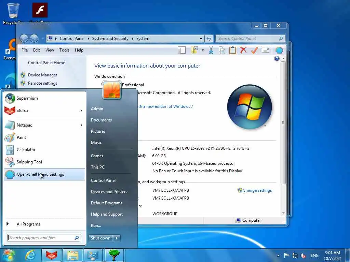Expand the Notepad jump list arrow
Screen dimensions: 350x262
point(81,125)
